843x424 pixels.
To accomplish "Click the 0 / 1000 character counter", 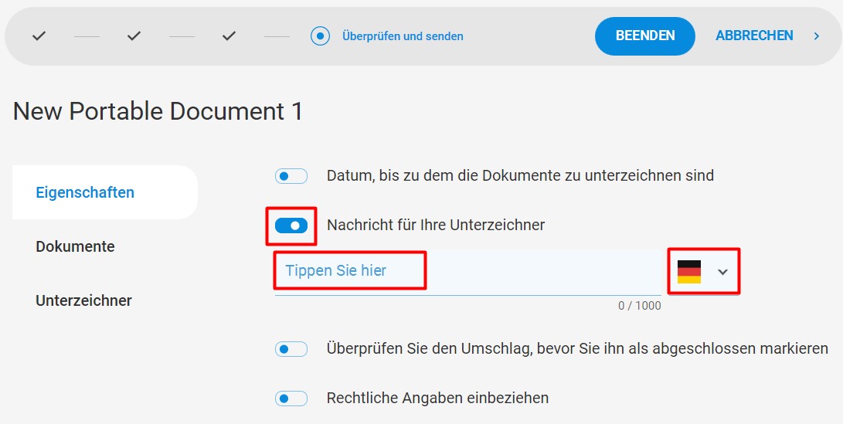I will tap(639, 306).
